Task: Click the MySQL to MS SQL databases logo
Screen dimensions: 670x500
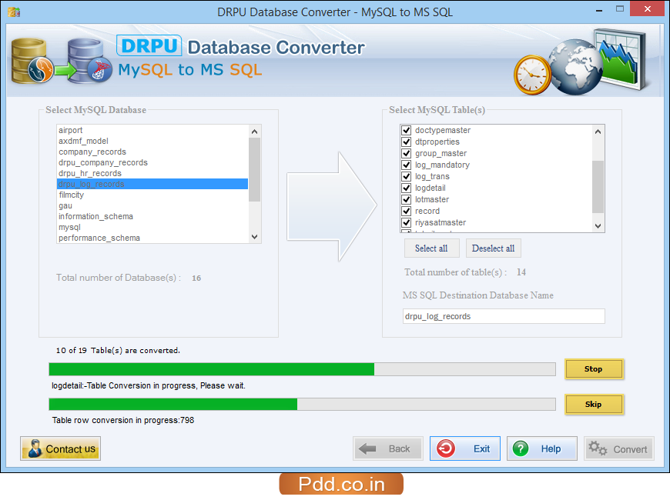Action: coord(61,61)
